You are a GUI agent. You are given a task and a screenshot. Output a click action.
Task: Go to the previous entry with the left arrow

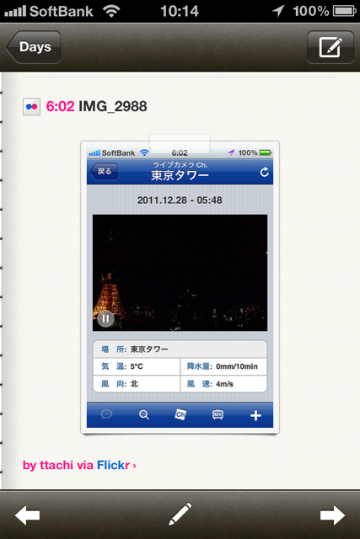27,515
